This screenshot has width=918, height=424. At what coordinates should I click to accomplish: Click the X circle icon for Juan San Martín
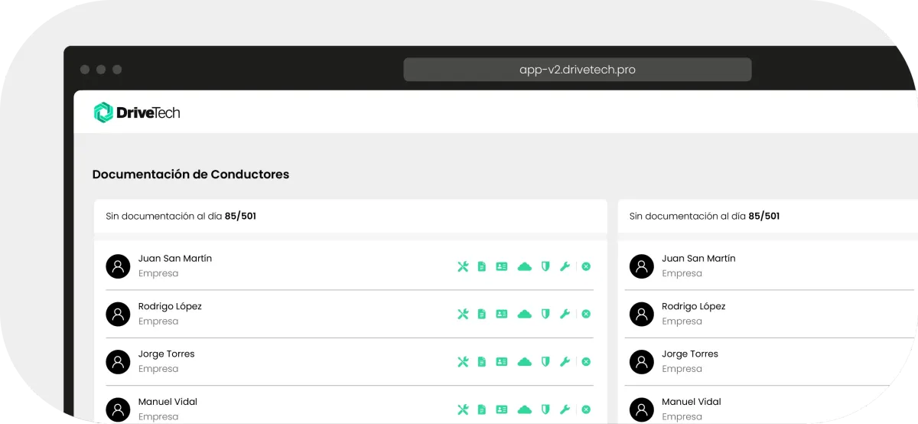pyautogui.click(x=586, y=266)
